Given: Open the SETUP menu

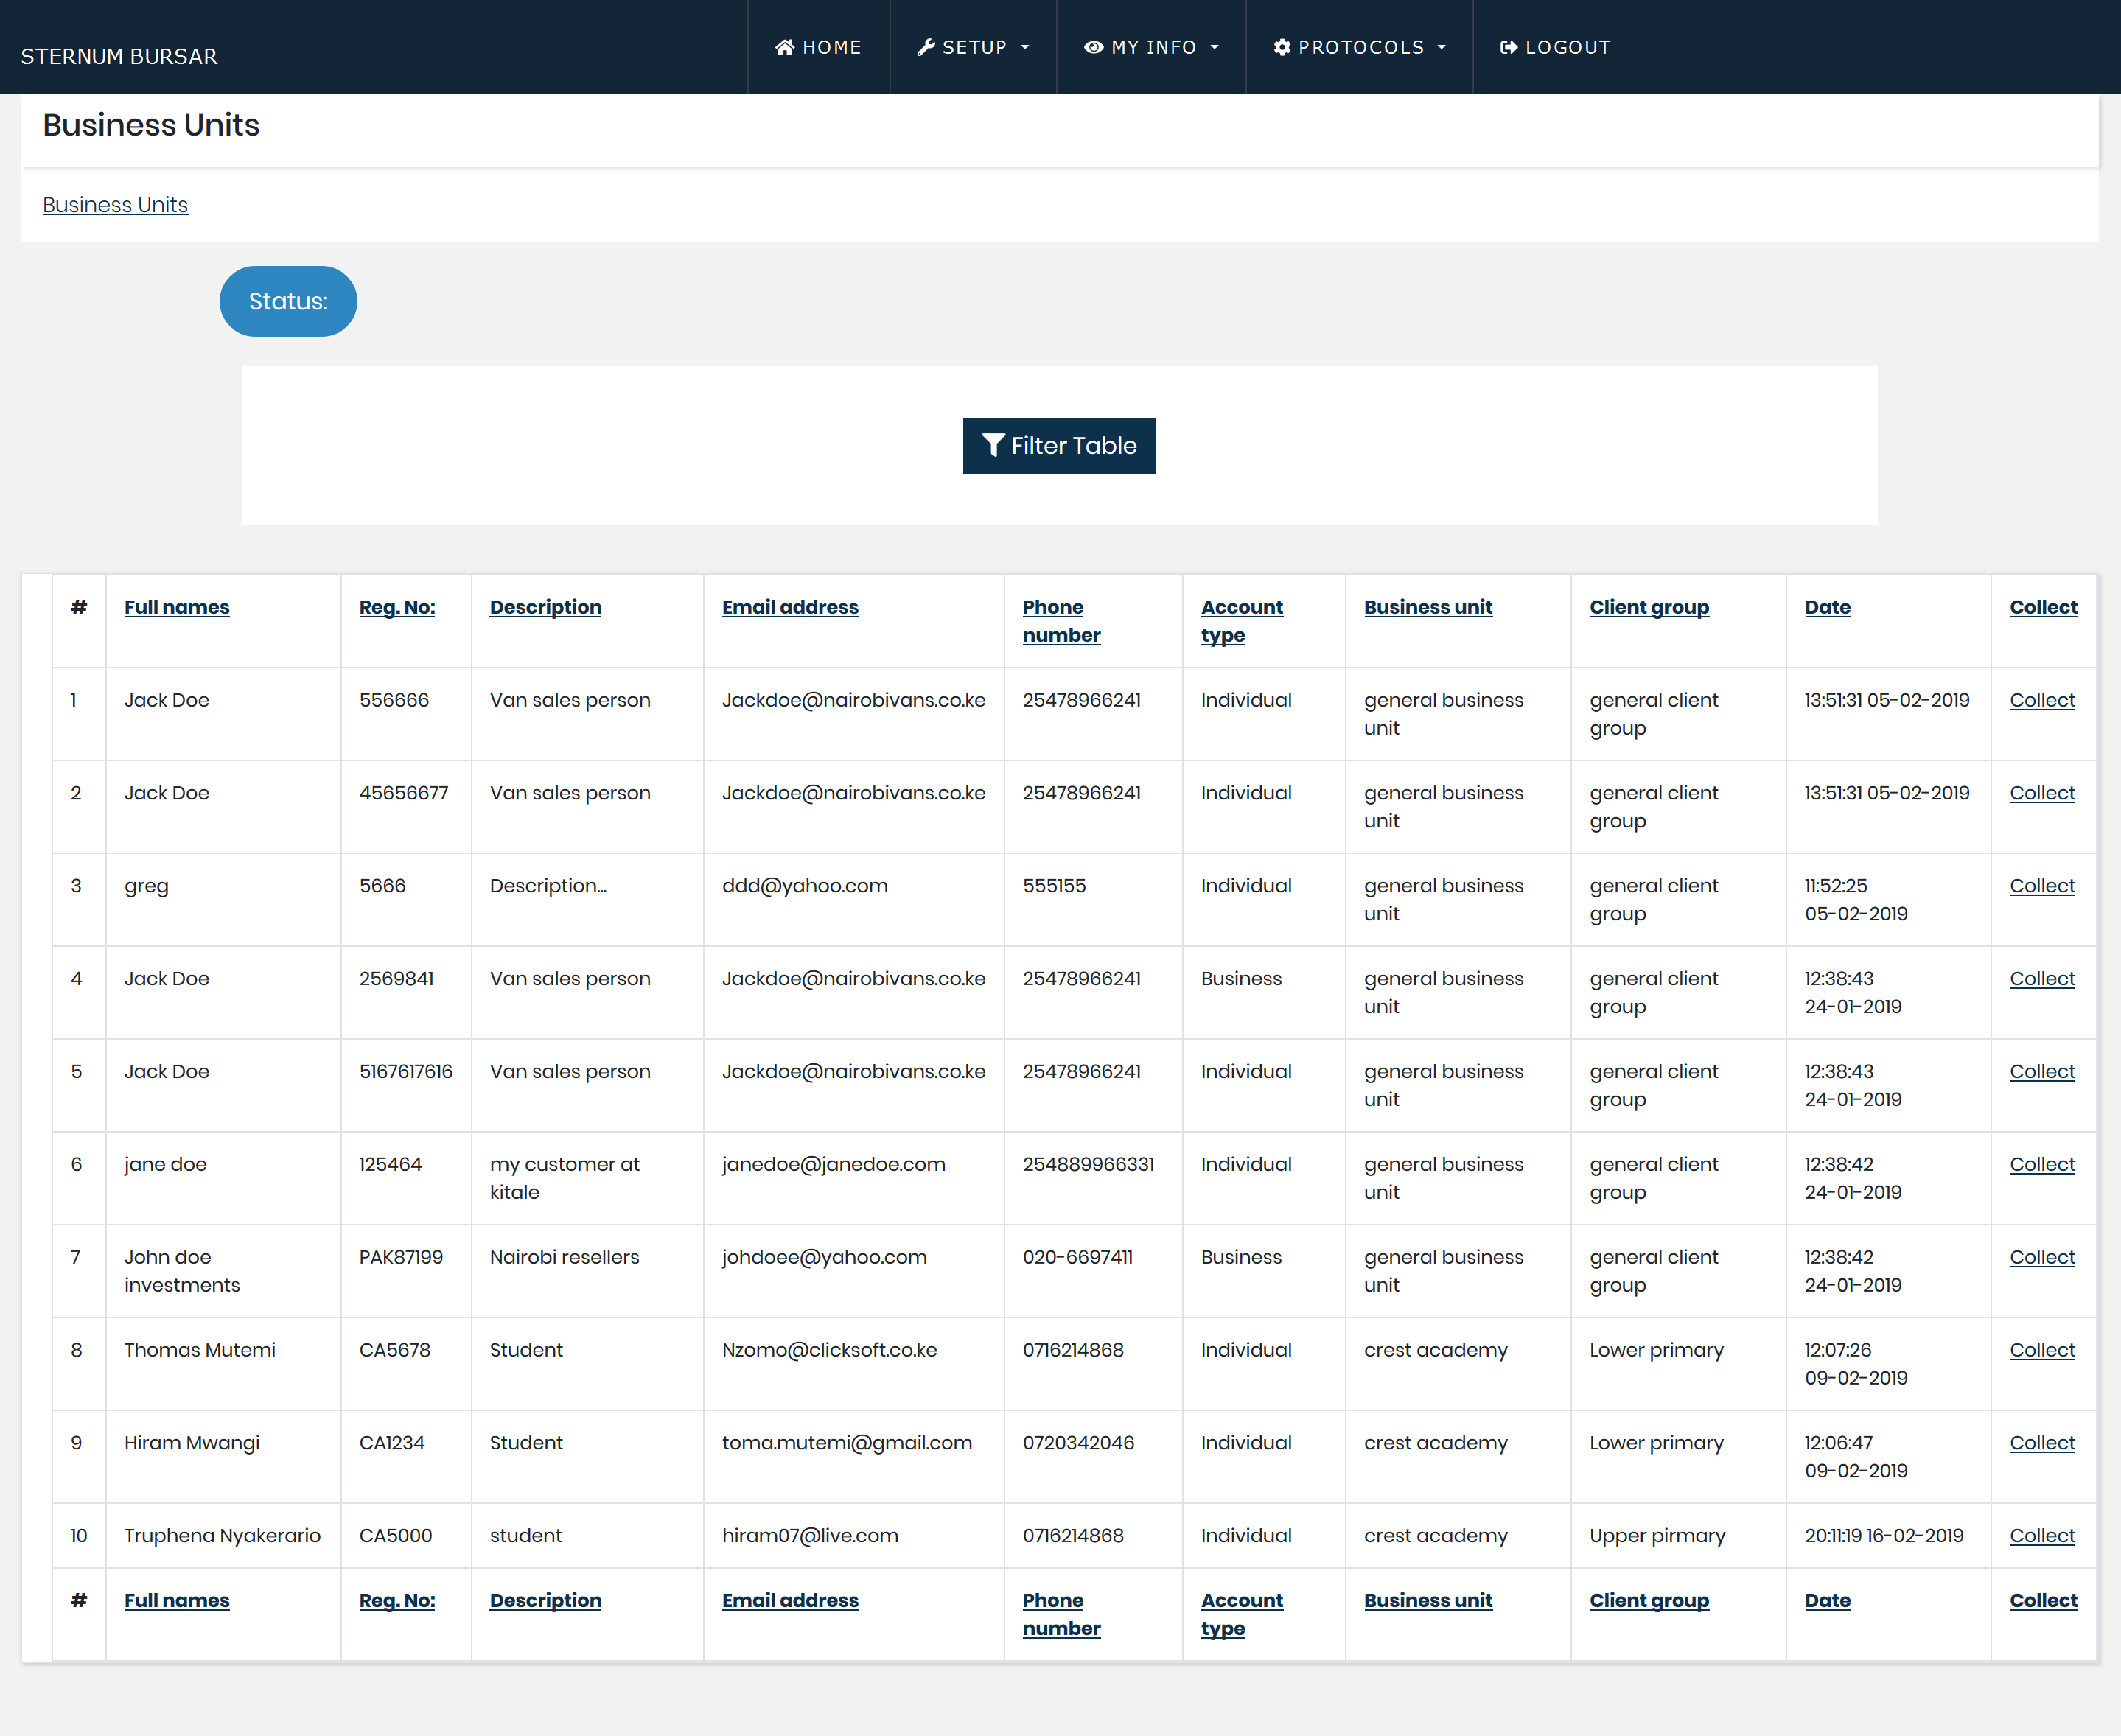Looking at the screenshot, I should [x=973, y=47].
